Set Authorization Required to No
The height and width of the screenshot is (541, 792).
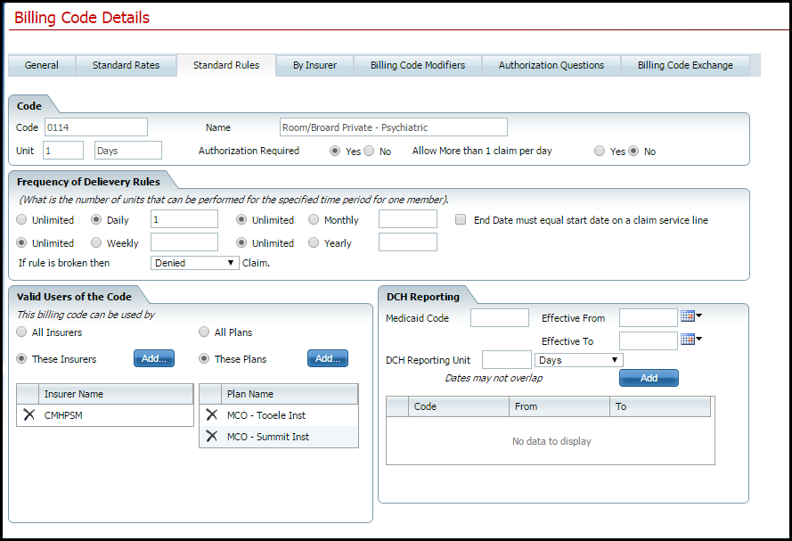369,152
